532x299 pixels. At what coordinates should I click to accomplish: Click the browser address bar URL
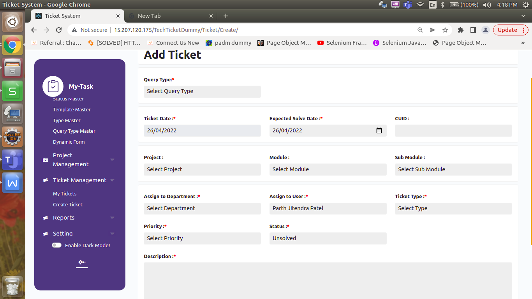[176, 30]
